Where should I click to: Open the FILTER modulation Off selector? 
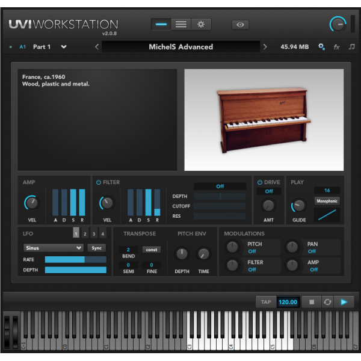252,270
